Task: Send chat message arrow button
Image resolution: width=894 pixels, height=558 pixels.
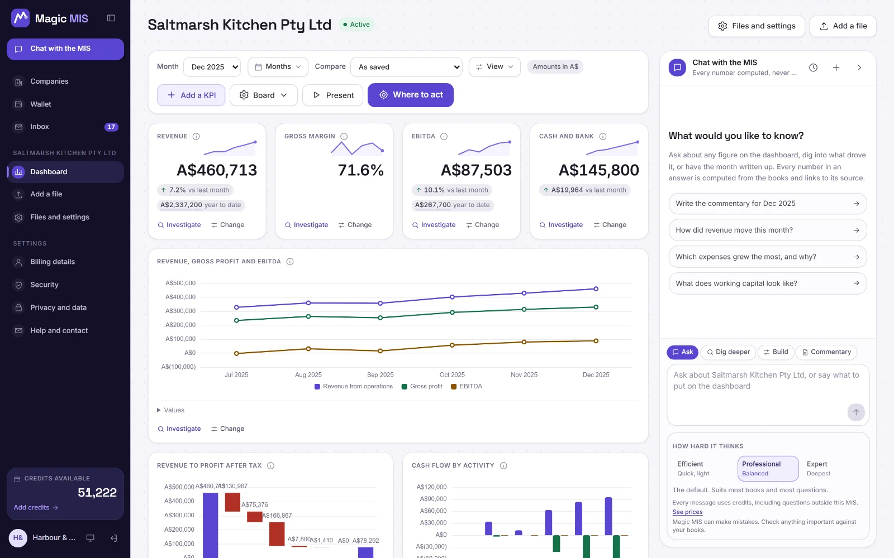Action: click(856, 412)
